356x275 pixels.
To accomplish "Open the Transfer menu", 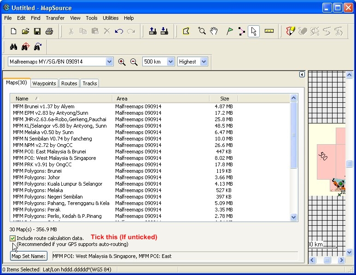I will (55, 18).
